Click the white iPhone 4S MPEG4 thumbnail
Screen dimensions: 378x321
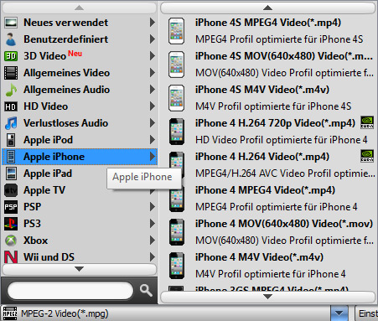pos(176,31)
